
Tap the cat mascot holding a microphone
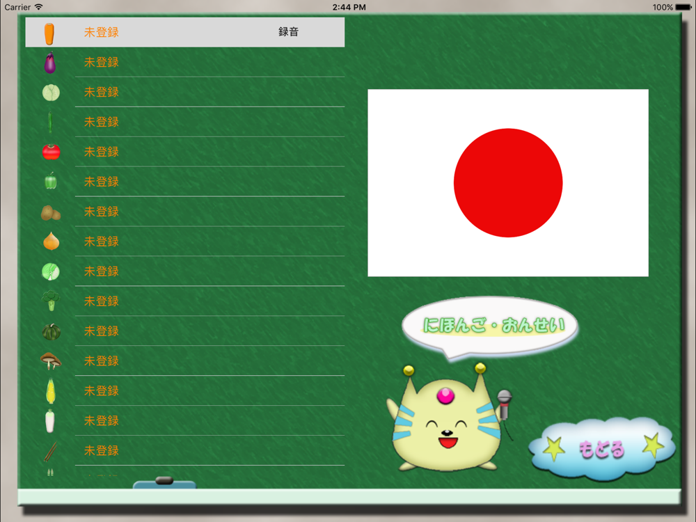coord(449,417)
